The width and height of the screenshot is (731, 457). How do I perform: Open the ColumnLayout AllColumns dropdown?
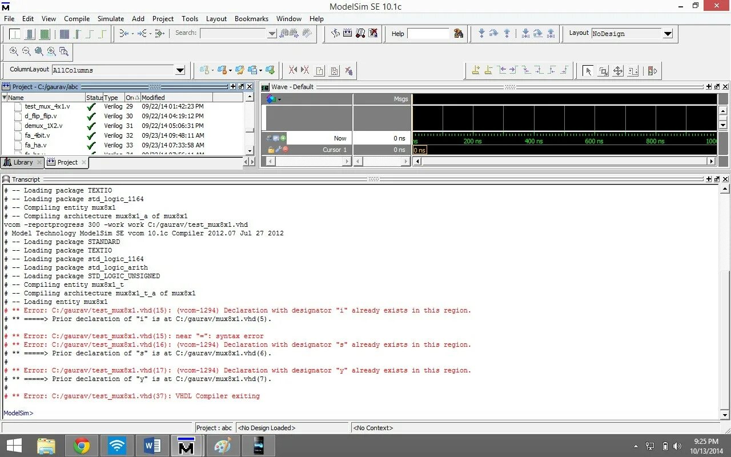coord(180,70)
